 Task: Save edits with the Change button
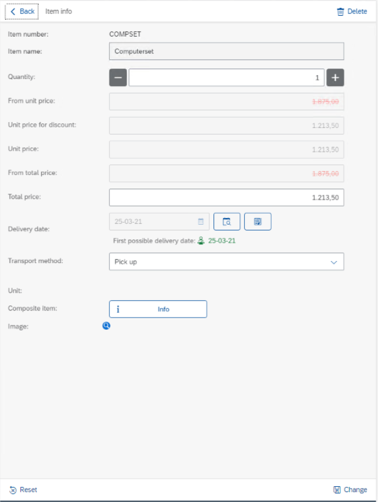350,490
